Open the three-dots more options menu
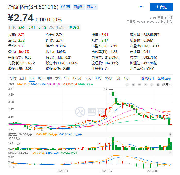 pyautogui.click(x=141, y=7)
